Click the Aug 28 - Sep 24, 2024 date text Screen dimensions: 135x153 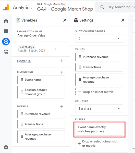tap(31, 51)
